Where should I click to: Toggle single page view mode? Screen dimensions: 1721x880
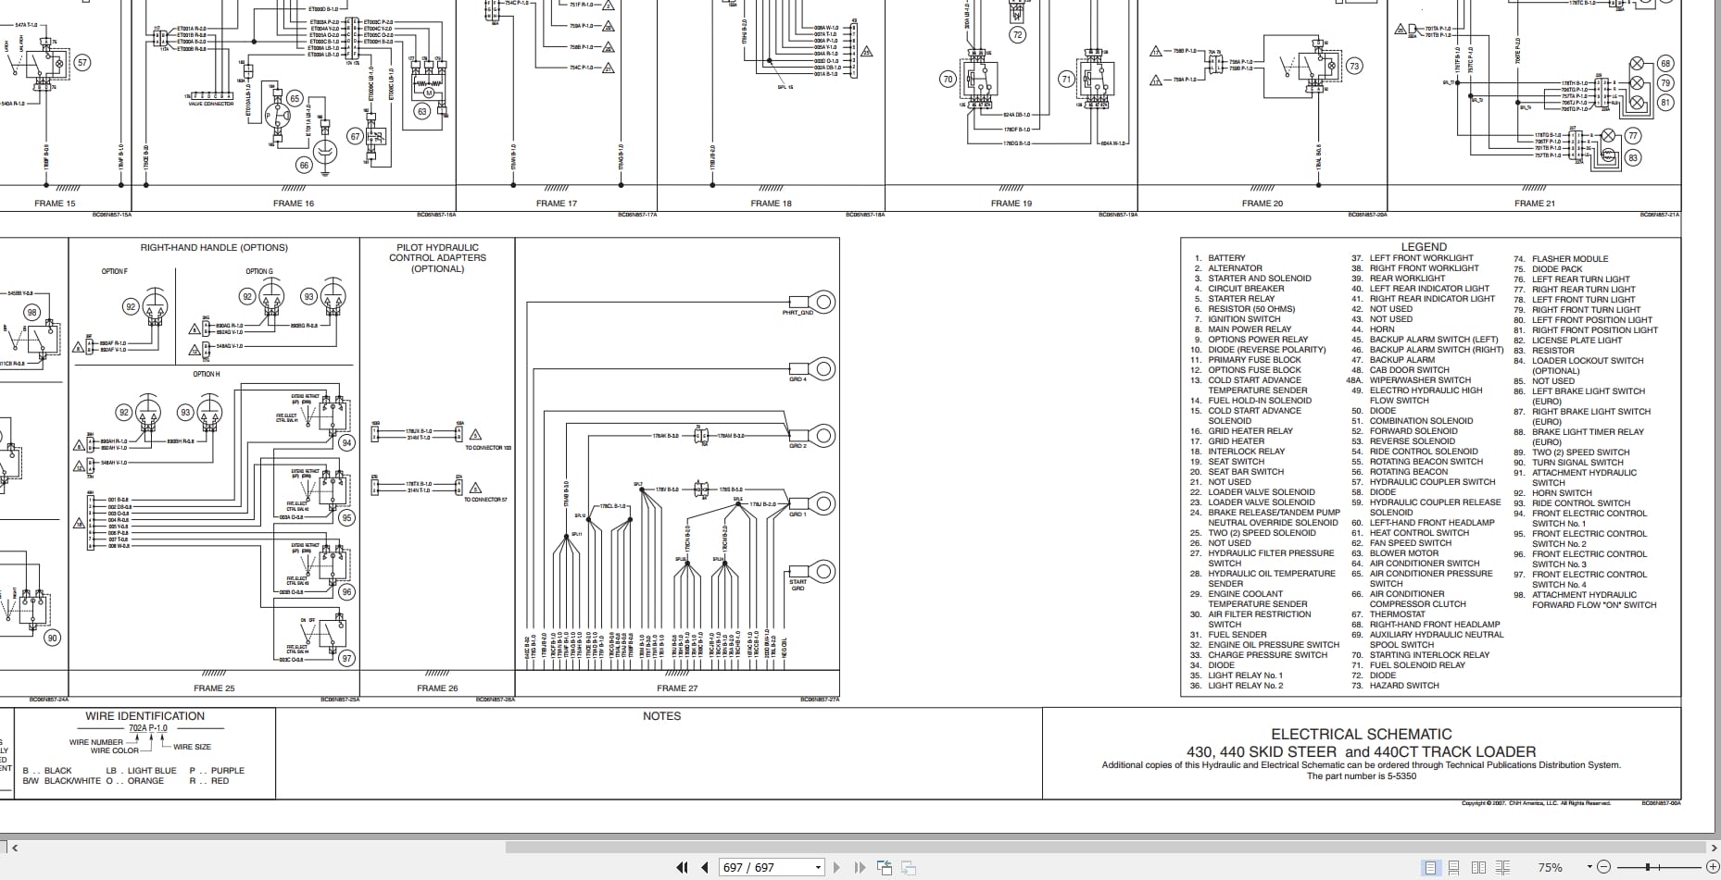point(1430,867)
